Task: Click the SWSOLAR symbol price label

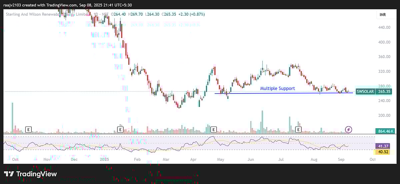Action: [x=365, y=91]
